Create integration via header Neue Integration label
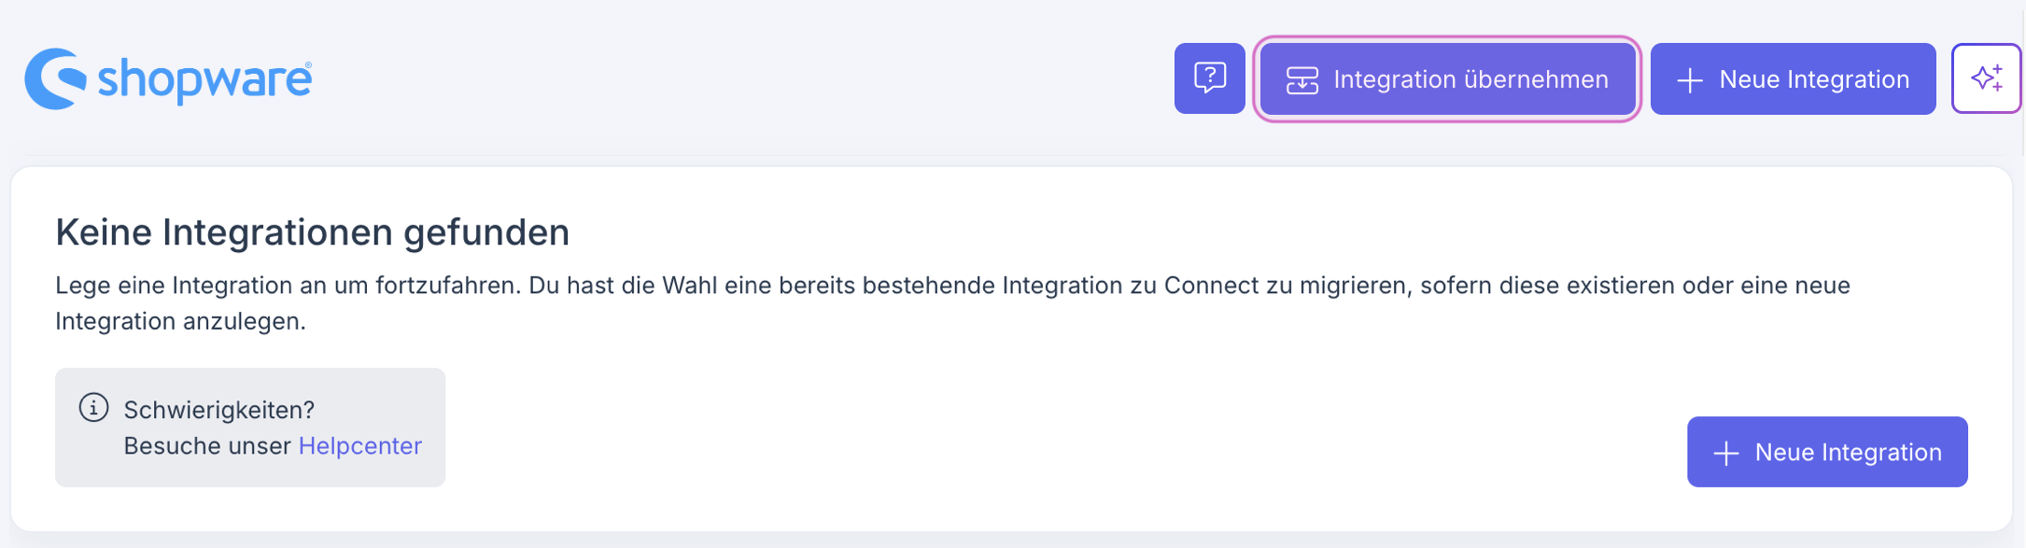Screen dimensions: 2026x548 click(1813, 79)
